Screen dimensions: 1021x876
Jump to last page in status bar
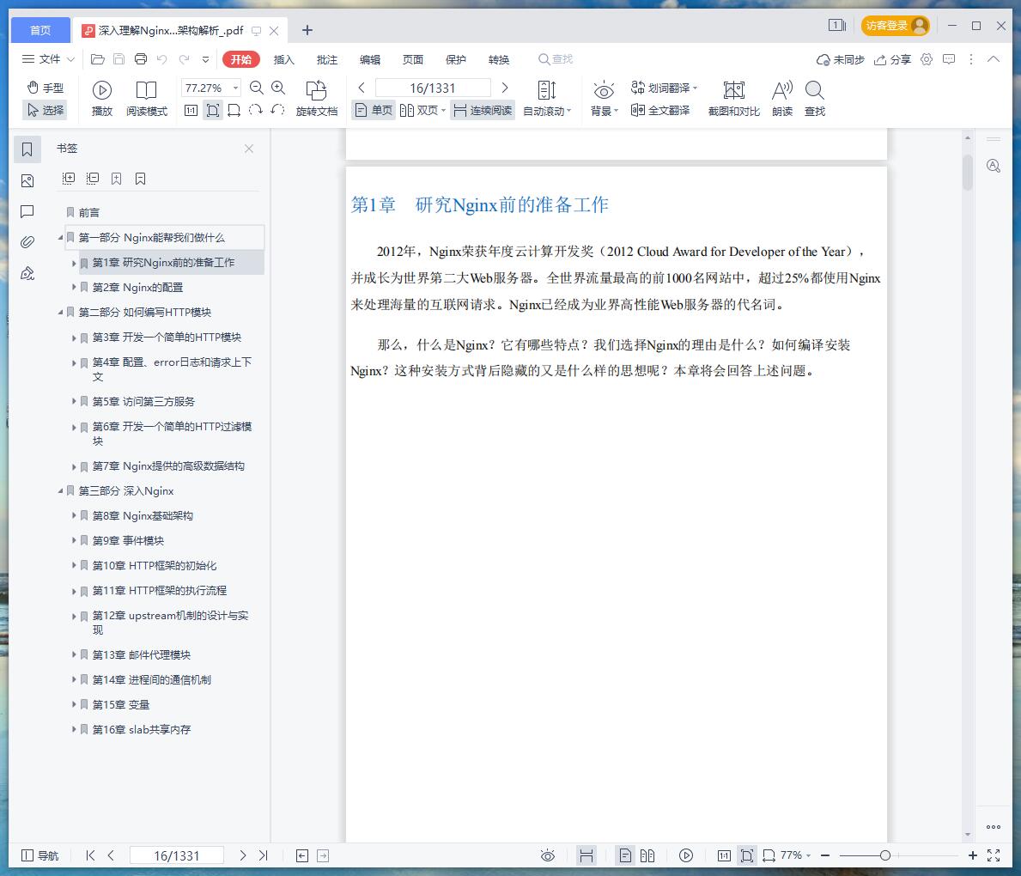click(x=263, y=855)
